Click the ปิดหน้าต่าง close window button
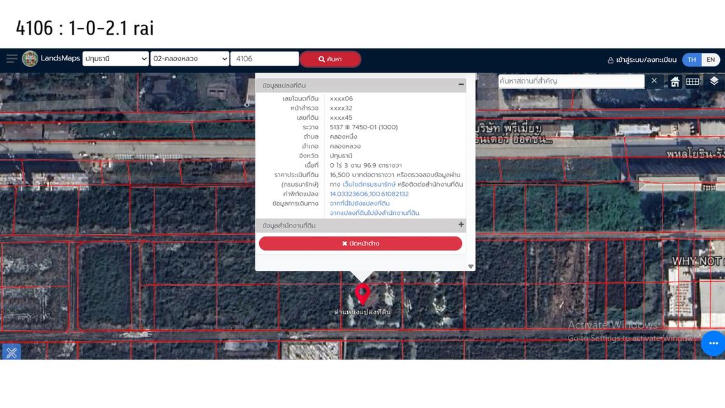 click(361, 244)
